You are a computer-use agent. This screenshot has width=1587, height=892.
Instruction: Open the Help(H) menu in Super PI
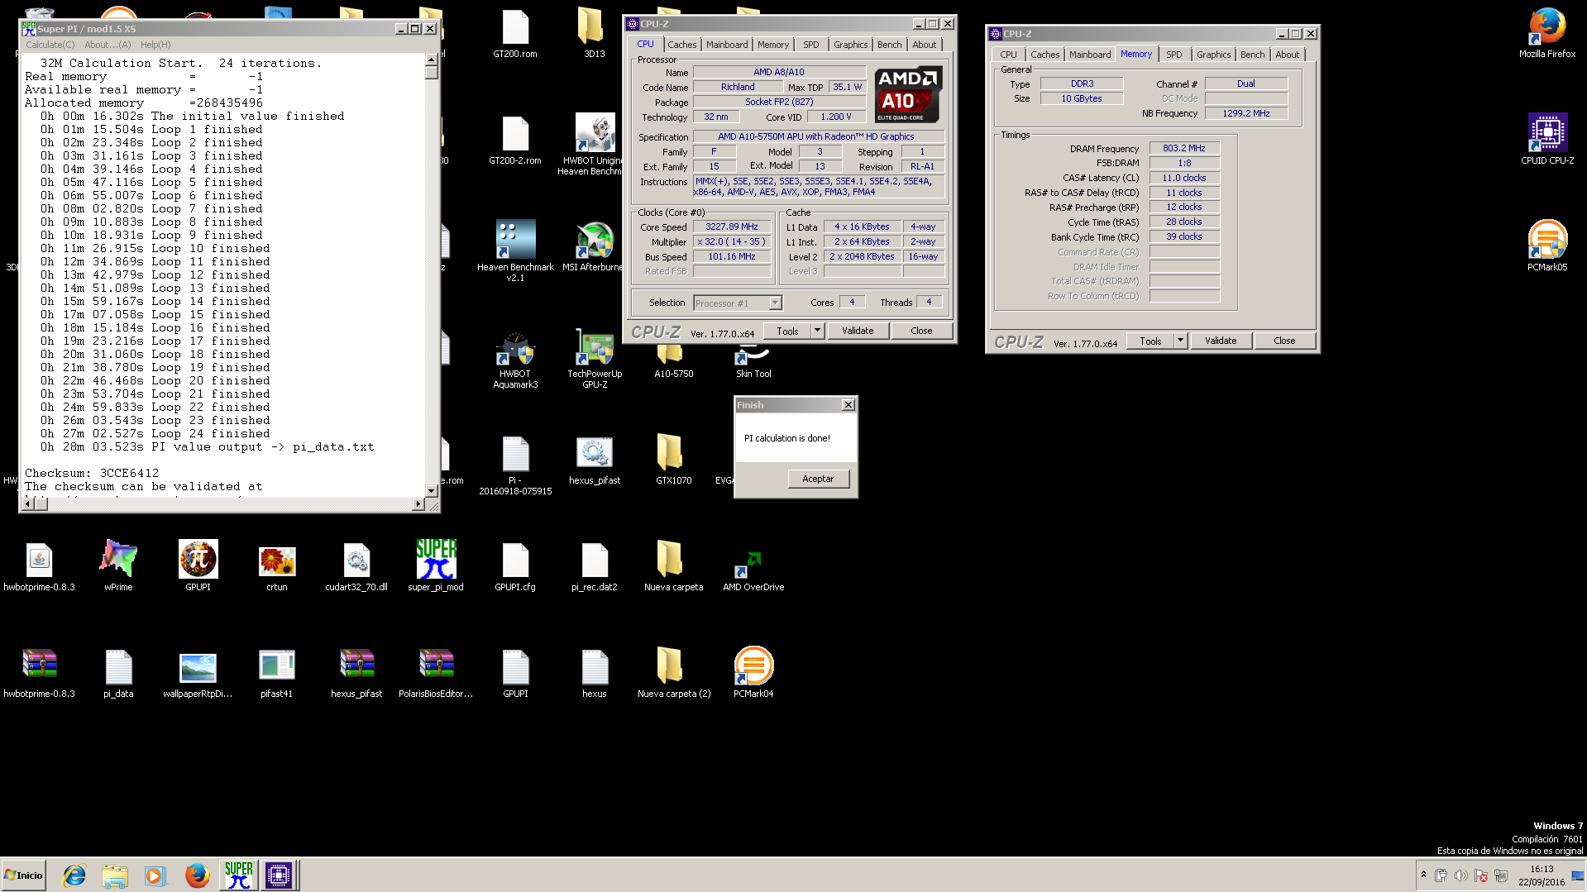click(155, 45)
